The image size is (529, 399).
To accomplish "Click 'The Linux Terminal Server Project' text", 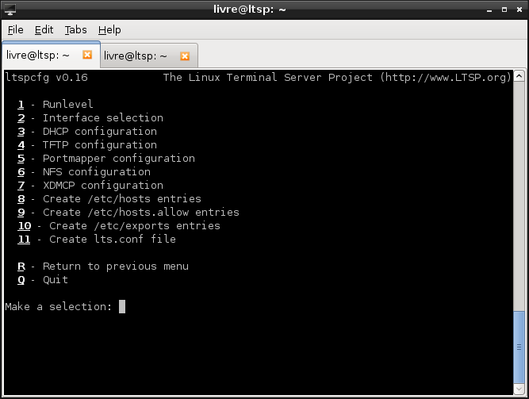I will tap(268, 77).
